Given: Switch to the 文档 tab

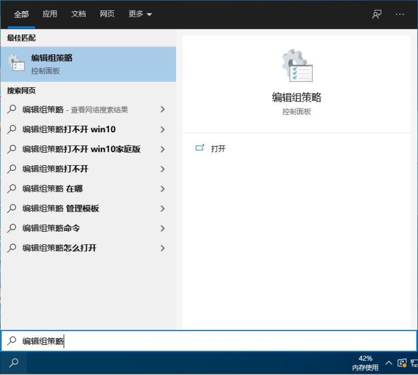Looking at the screenshot, I should 78,14.
